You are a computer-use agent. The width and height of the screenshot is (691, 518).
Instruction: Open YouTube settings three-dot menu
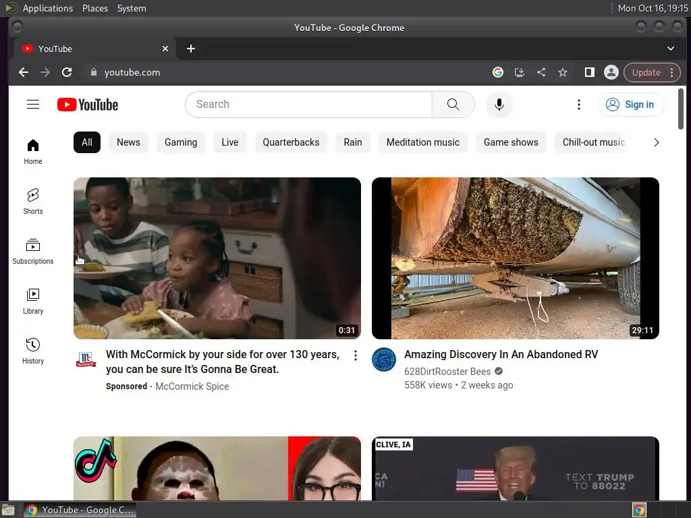(578, 105)
